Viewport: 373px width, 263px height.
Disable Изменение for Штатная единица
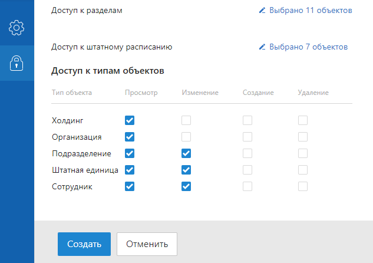[x=186, y=170]
